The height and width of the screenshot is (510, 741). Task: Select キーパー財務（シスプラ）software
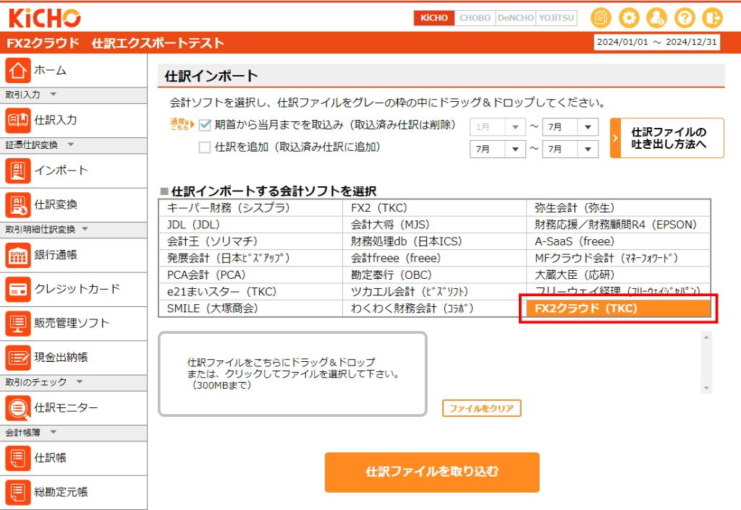(250, 208)
